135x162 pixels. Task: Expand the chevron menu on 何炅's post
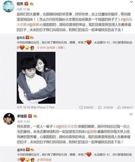point(131,2)
